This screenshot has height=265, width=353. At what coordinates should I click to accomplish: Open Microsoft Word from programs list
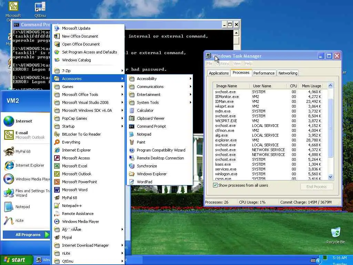(88, 190)
